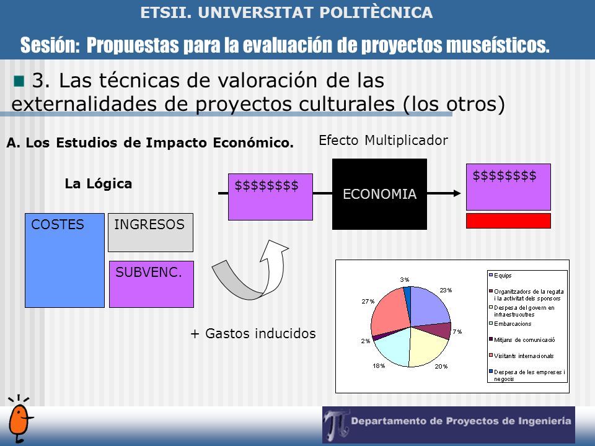Image resolution: width=595 pixels, height=446 pixels.
Task: Click the 'Equips' legend color swatch
Action: click(x=491, y=275)
